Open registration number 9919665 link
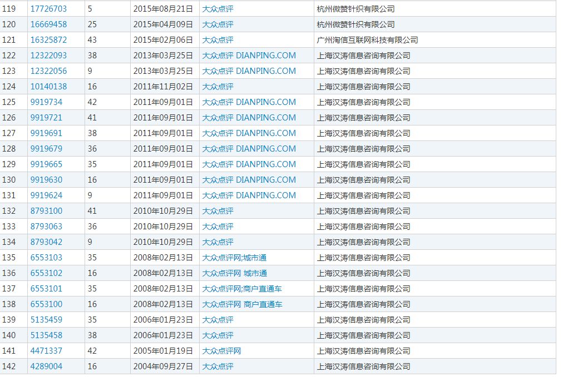Screen dimensions: 563x377 (x=46, y=164)
